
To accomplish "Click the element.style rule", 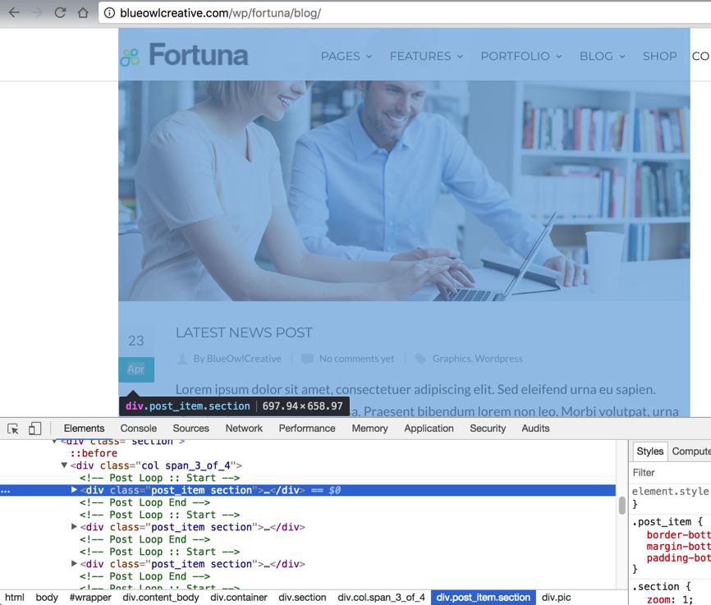I will (670, 491).
